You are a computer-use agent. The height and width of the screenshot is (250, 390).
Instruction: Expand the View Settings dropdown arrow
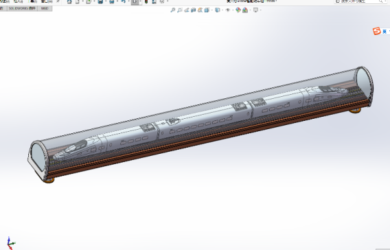click(x=260, y=10)
